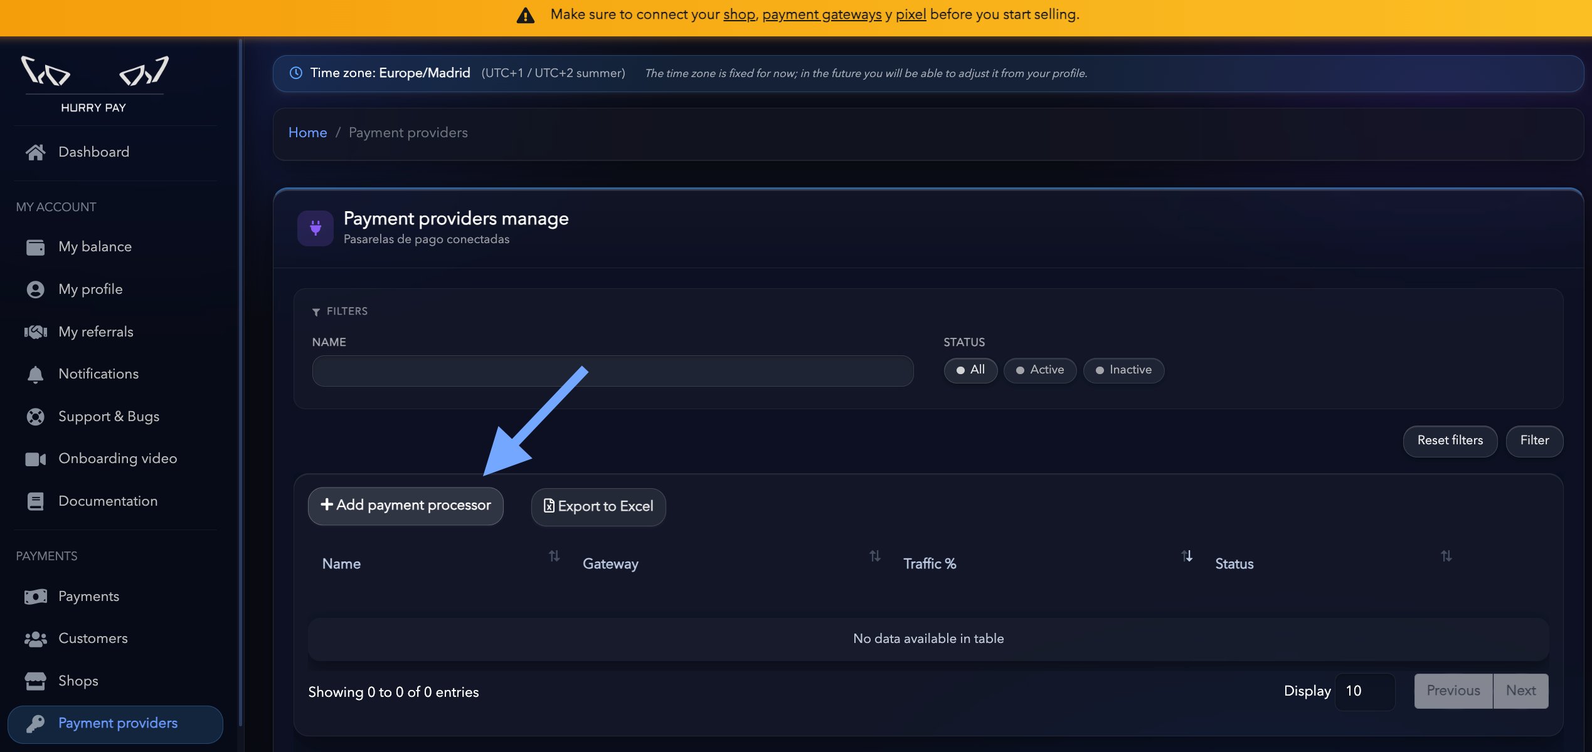Click 'Showing 0 to 0 of 0 entries' text

[x=393, y=692]
